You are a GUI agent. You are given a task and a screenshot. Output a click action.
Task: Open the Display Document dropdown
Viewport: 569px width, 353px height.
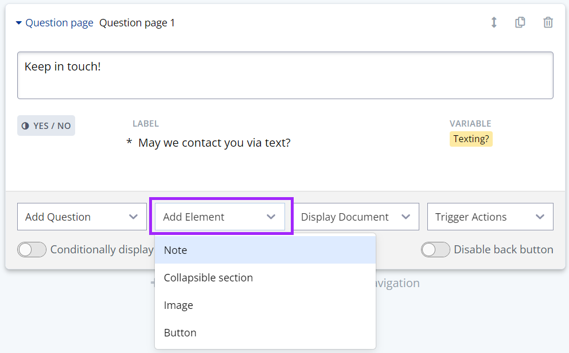(356, 217)
